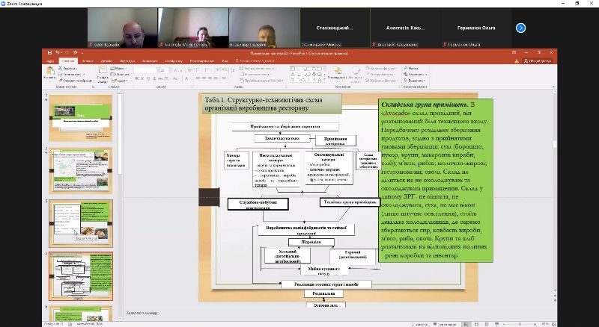This screenshot has height=327, width=599.
Task: Open the File tab
Action: click(x=49, y=61)
